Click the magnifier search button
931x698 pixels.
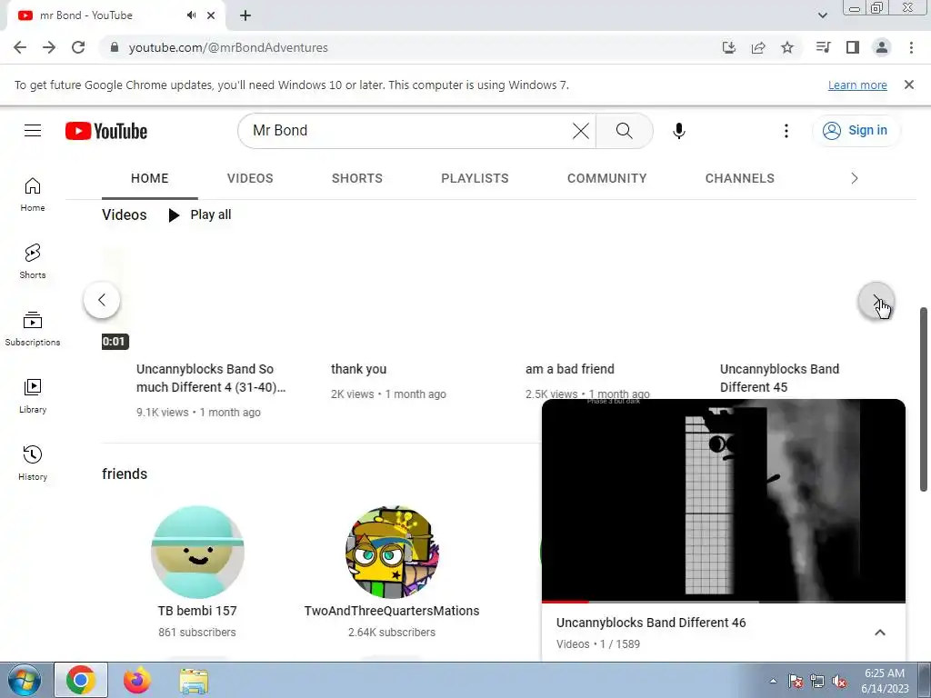[x=624, y=131]
